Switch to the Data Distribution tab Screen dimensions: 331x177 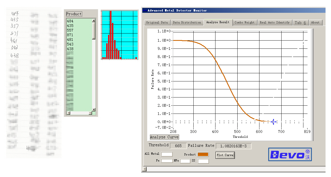(x=187, y=23)
